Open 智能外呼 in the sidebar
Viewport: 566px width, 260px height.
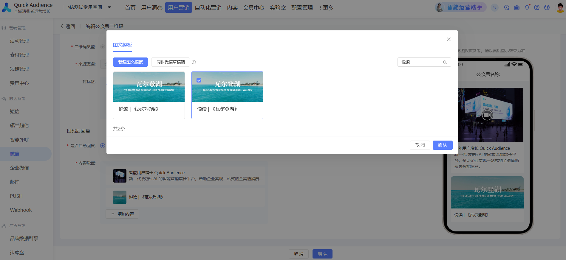click(x=19, y=140)
